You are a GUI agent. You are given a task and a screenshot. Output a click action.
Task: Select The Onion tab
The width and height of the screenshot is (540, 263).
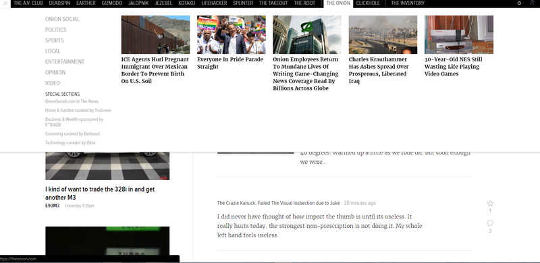pyautogui.click(x=338, y=3)
